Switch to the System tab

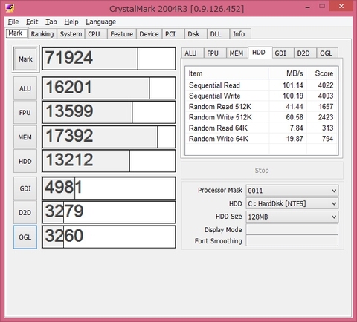coord(71,34)
